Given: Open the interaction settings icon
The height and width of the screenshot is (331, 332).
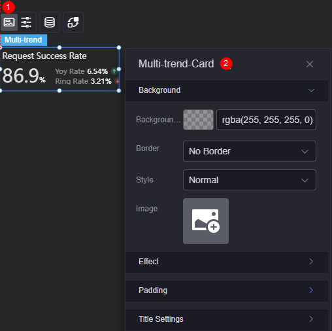Looking at the screenshot, I should pyautogui.click(x=73, y=22).
